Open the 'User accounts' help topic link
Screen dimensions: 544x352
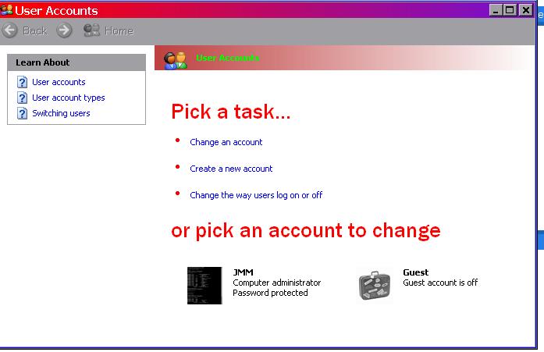[x=59, y=82]
